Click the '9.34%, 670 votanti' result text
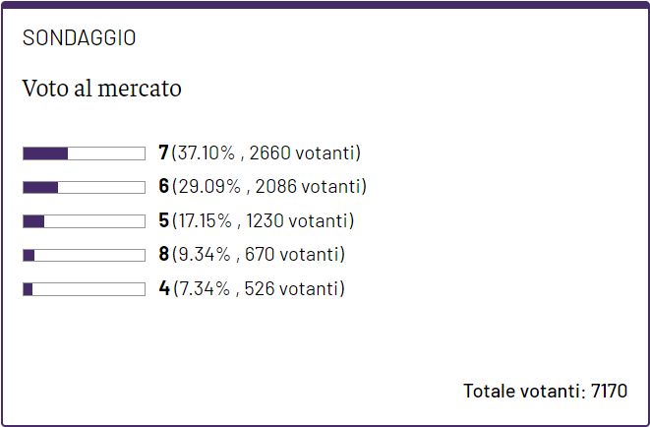Screen dimensions: 650x427 (x=259, y=254)
